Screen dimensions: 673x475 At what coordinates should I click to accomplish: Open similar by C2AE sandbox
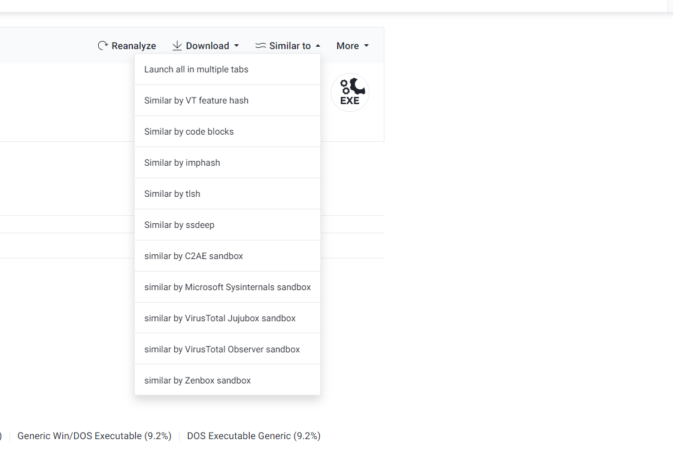click(x=193, y=256)
